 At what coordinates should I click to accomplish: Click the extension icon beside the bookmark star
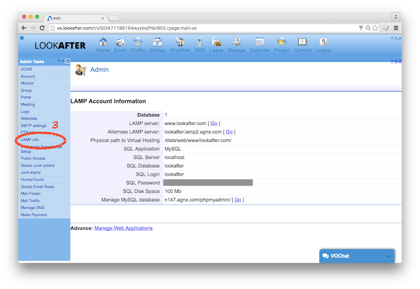click(x=386, y=28)
